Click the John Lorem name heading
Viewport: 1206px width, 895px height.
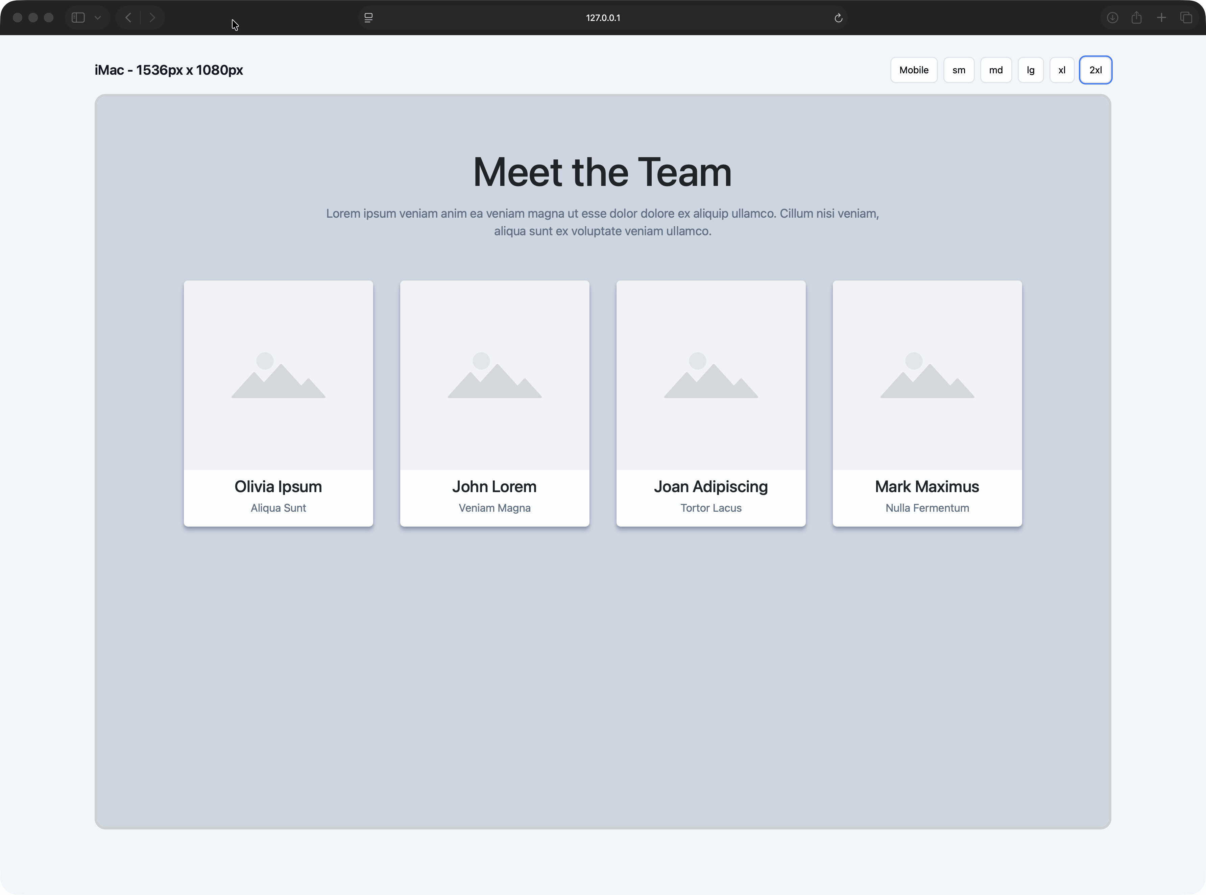(x=494, y=486)
